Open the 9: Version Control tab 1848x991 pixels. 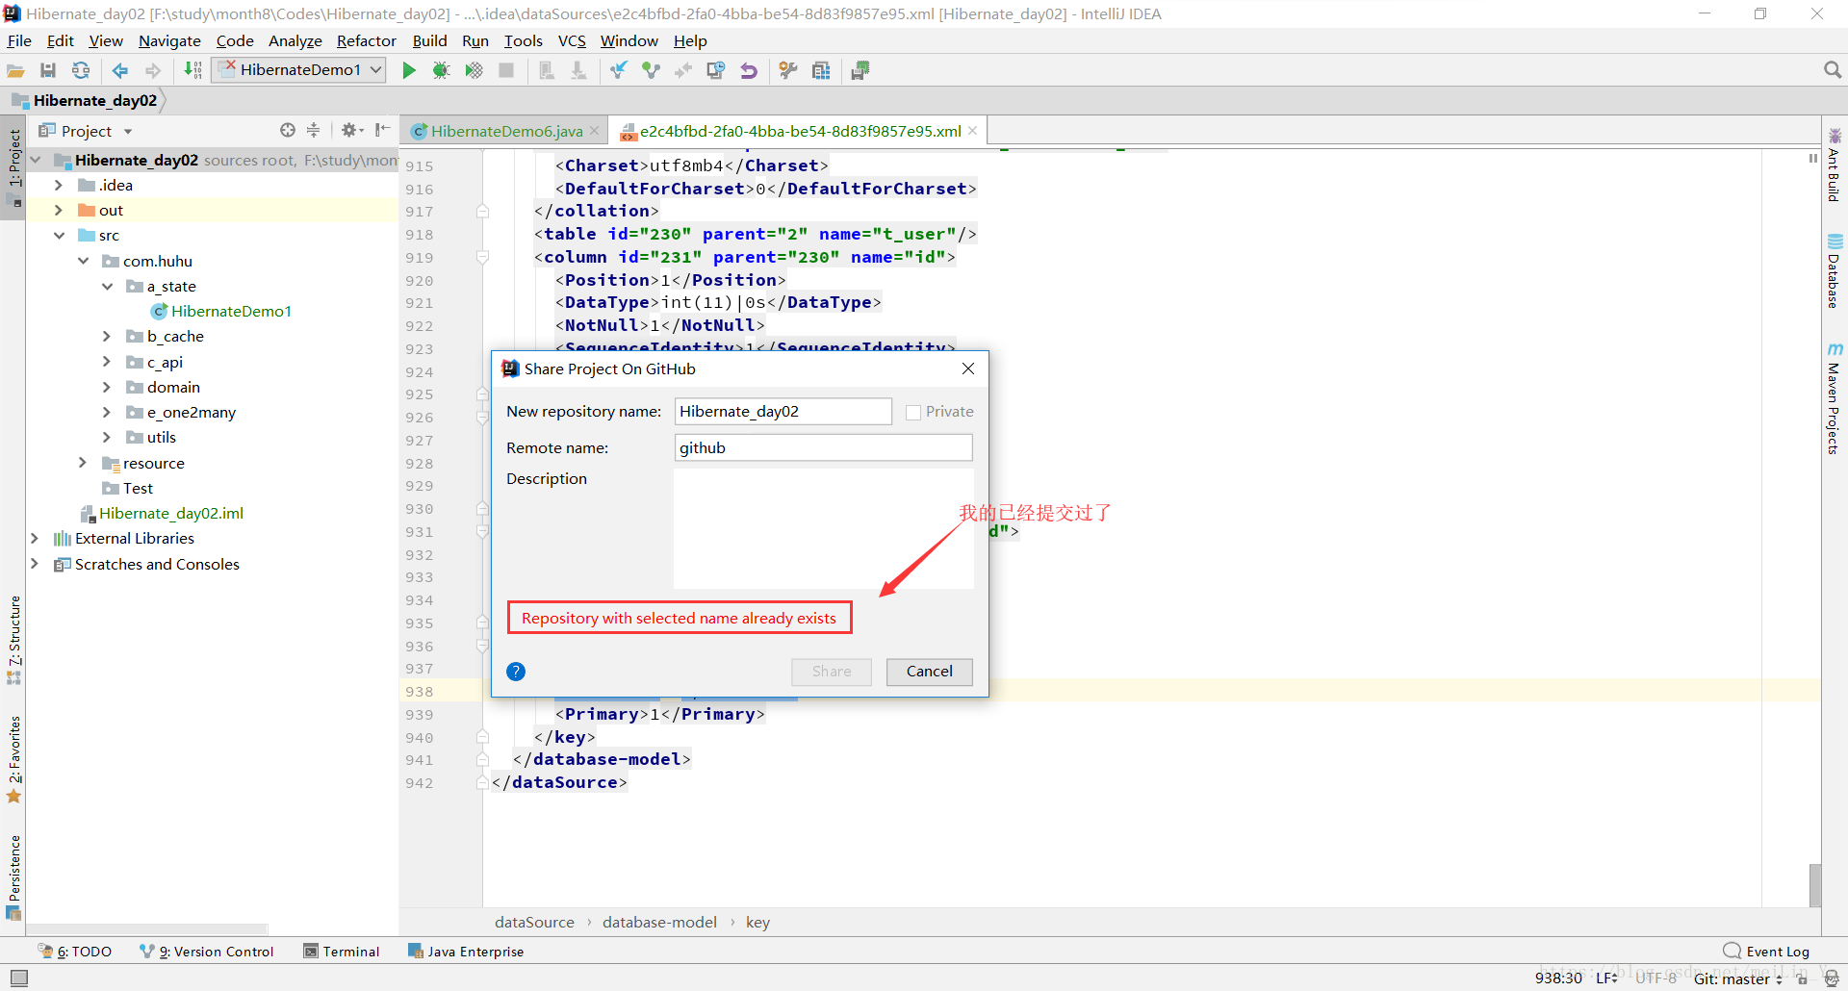click(207, 952)
